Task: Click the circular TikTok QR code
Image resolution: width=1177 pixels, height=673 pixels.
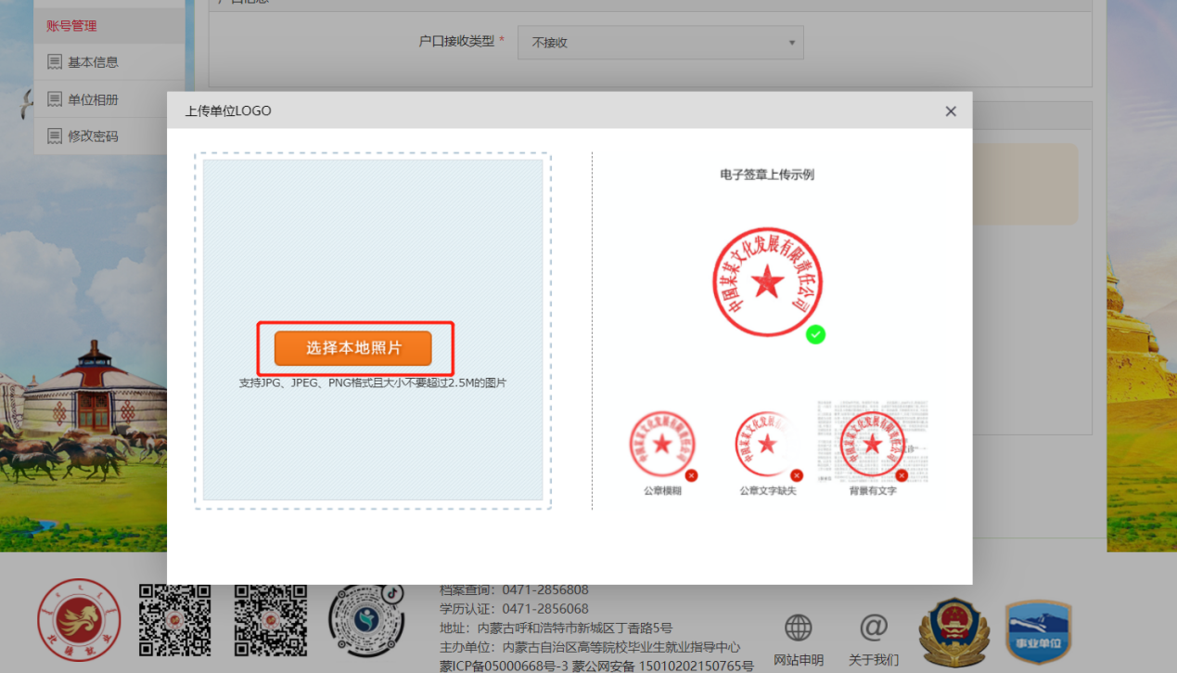Action: point(366,621)
